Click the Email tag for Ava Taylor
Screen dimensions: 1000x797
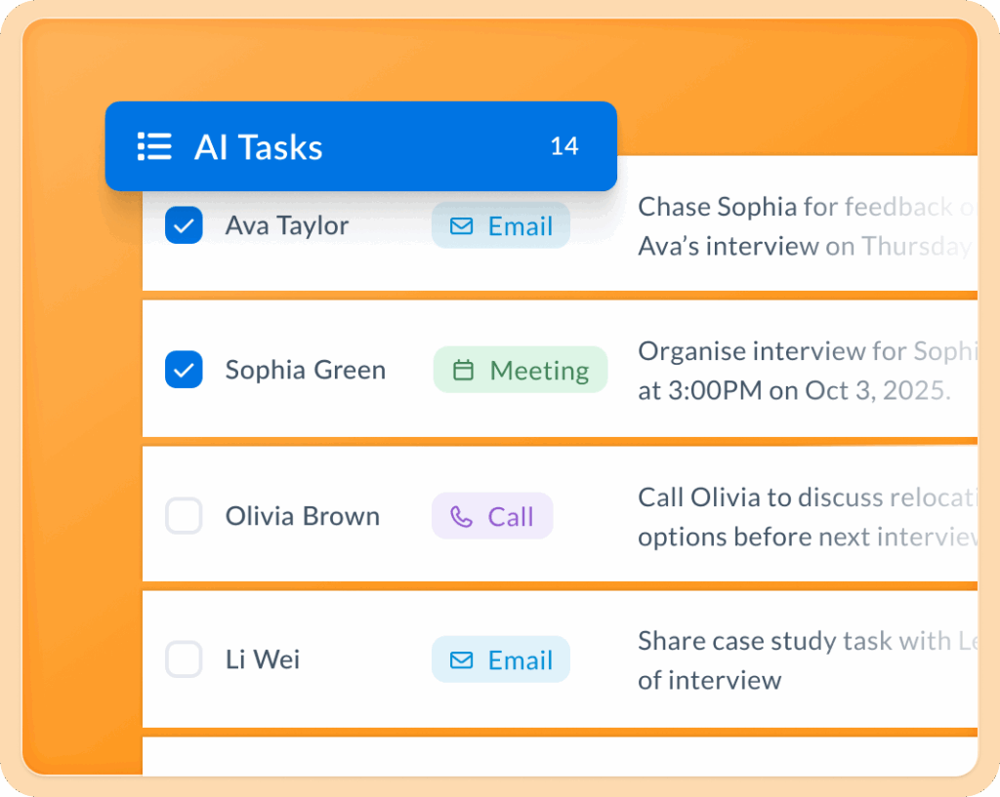(501, 226)
